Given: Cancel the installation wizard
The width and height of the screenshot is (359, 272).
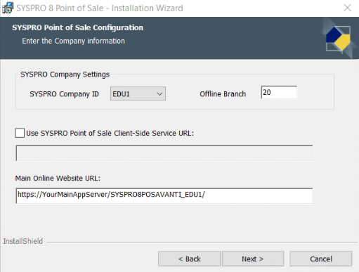Looking at the screenshot, I should pyautogui.click(x=321, y=259).
